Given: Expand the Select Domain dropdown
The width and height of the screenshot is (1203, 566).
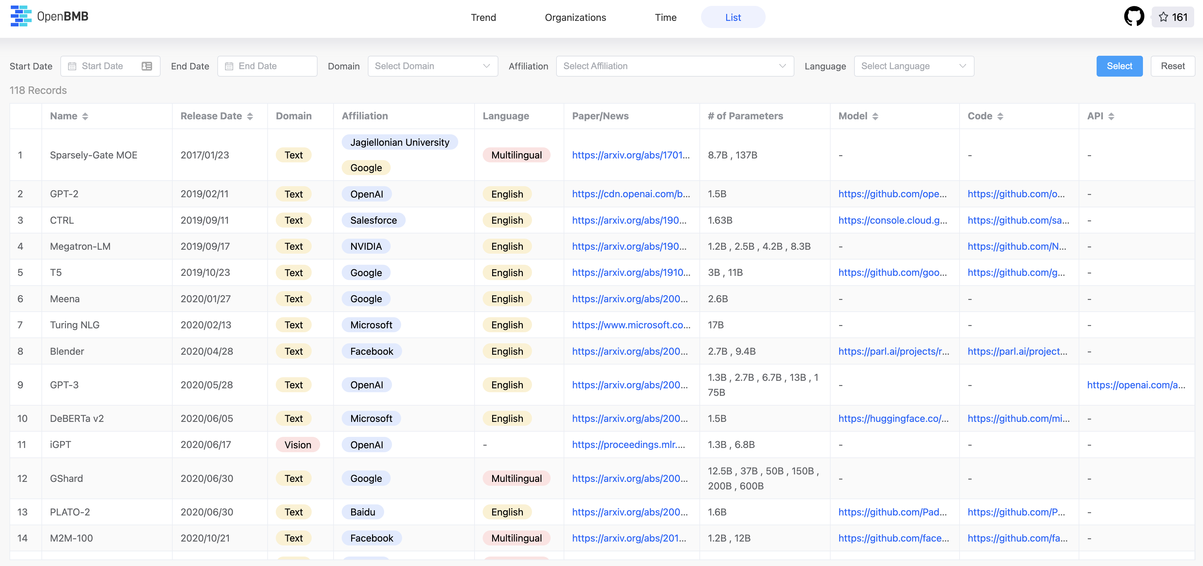Looking at the screenshot, I should coord(432,66).
